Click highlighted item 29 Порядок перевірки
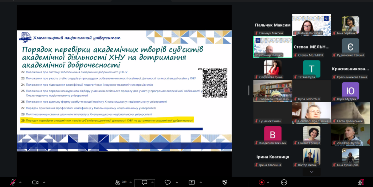 (x=107, y=120)
